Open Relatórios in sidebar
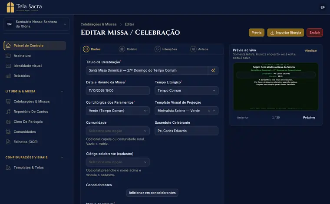 (35, 76)
